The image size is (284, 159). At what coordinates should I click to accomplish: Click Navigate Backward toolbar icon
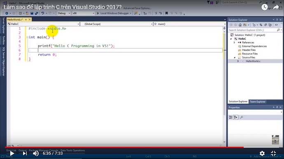(7, 13)
